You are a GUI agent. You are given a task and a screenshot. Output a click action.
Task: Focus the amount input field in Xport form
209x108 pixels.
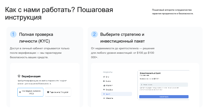[x=164, y=85]
